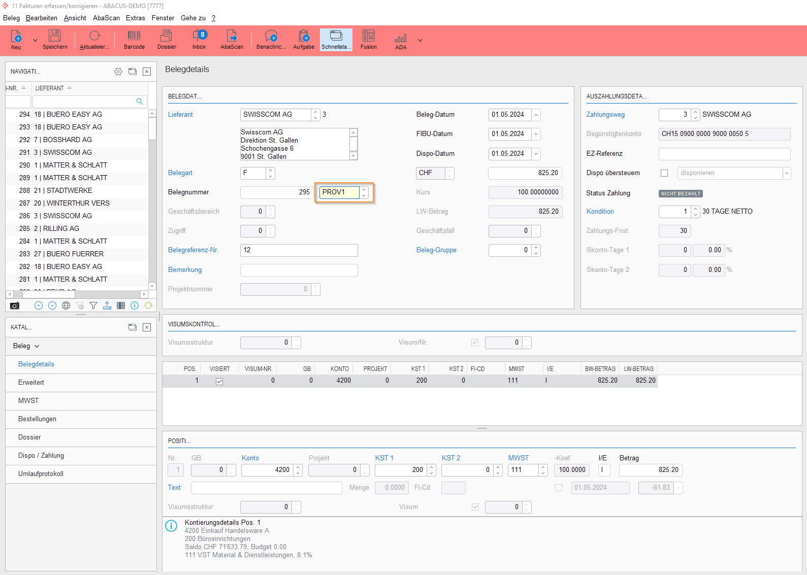Open the ADA chart icon
This screenshot has height=575, width=807.
[x=401, y=39]
